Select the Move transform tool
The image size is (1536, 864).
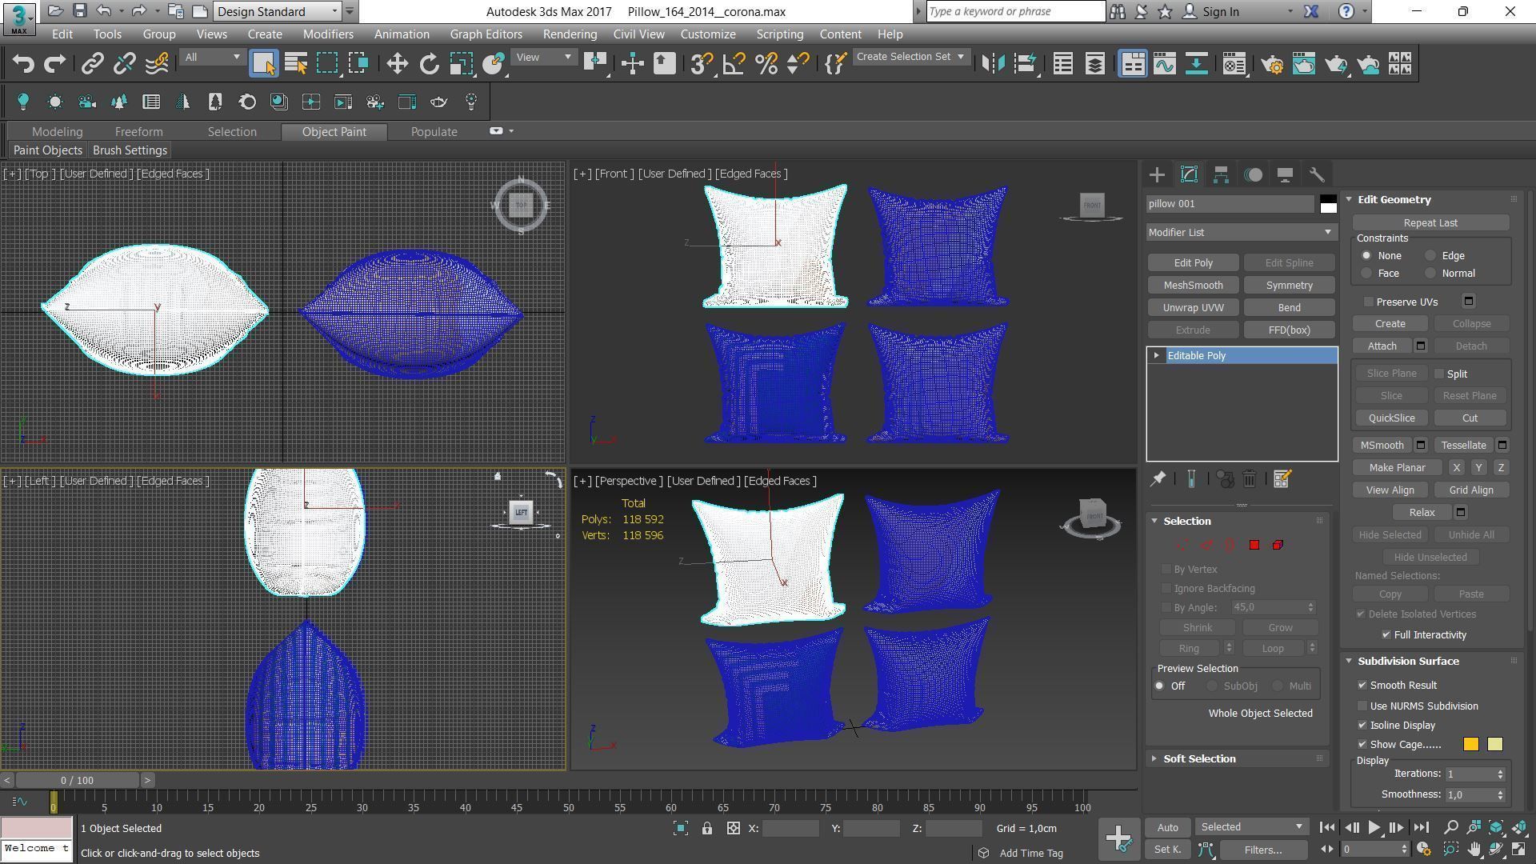click(397, 64)
